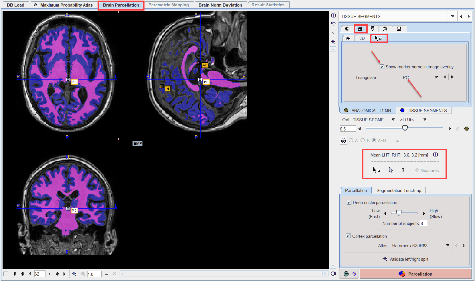Click the slice number field showing 62
This screenshot has width=475, height=281.
[x=39, y=274]
